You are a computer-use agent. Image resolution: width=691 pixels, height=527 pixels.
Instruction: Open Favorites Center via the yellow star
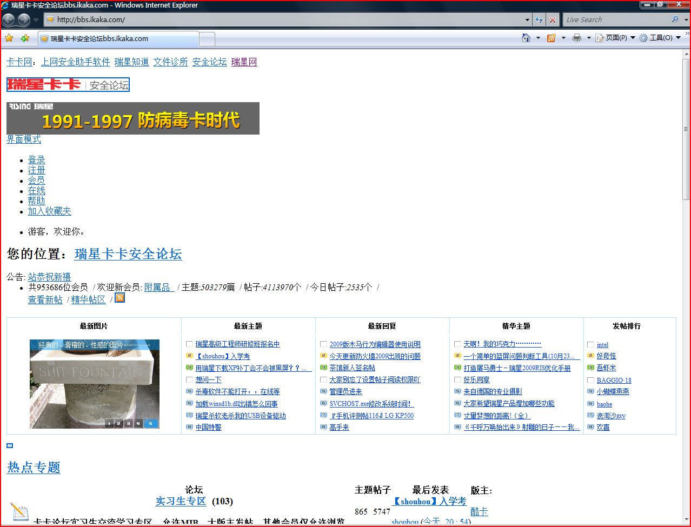click(x=9, y=38)
